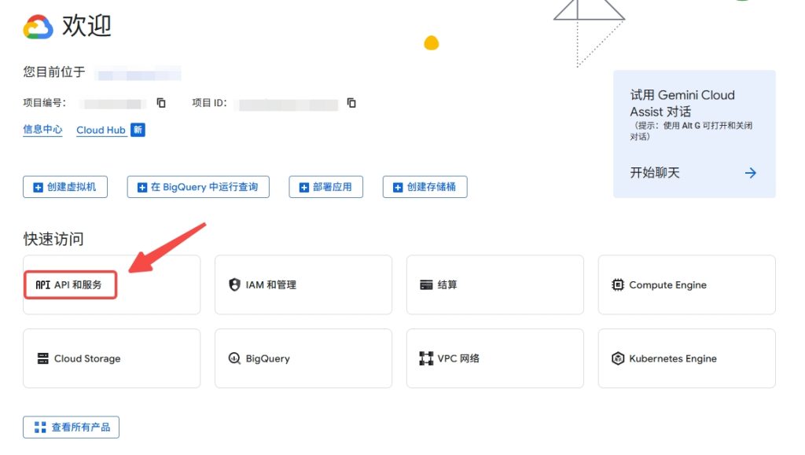Screen dimensions: 805x455
Task: Open the IAM 和管理 shield icon card
Action: (234, 284)
